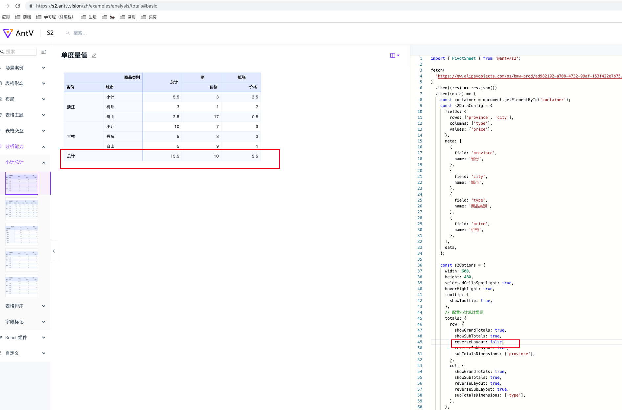Click the browser address bar URL
Screen dimensions: 622x410
point(97,6)
